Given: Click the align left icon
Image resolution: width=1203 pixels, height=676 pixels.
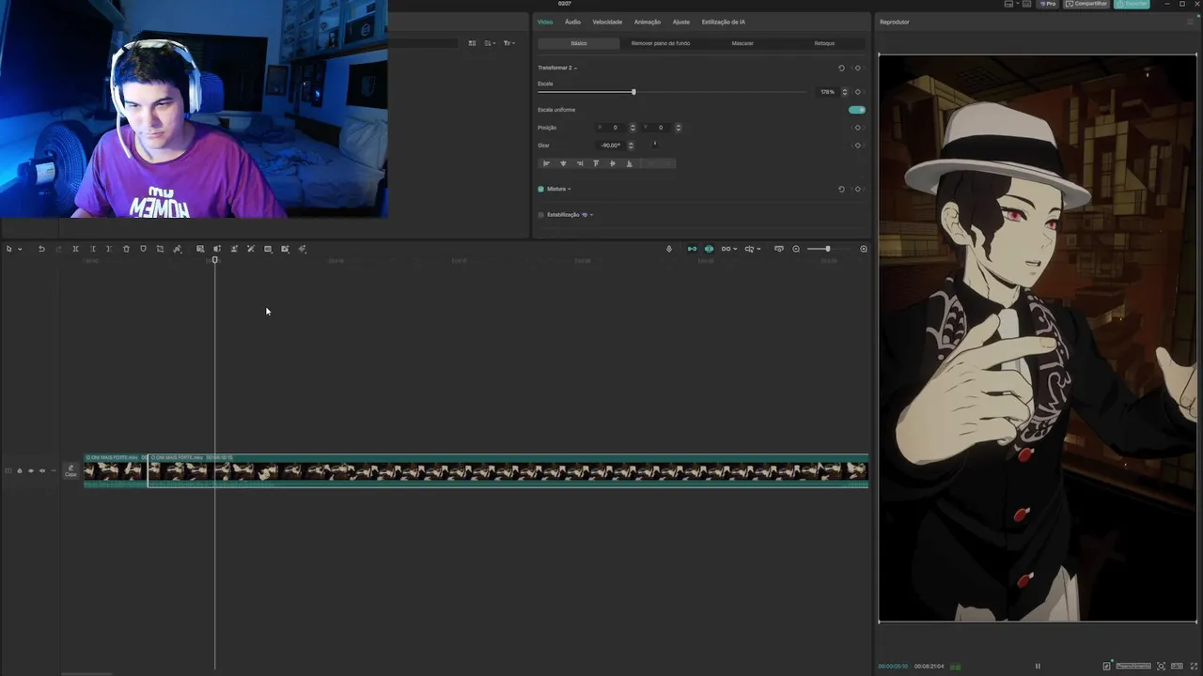Looking at the screenshot, I should pos(546,163).
